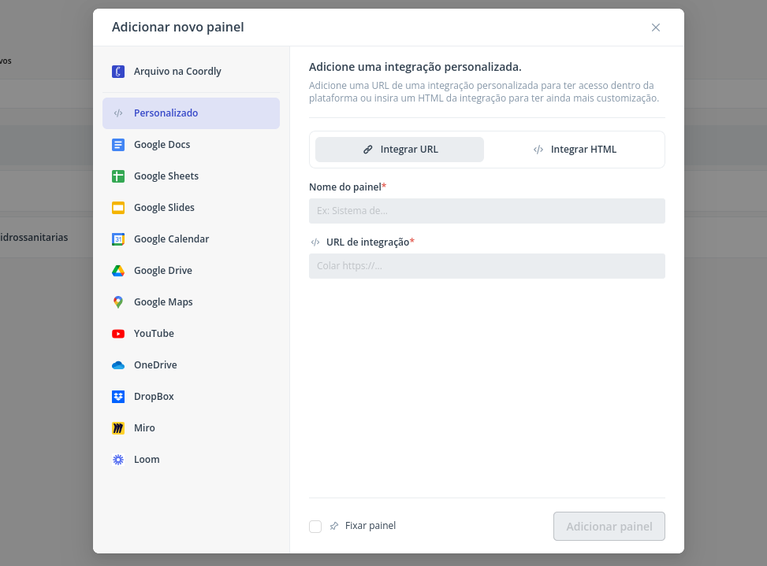
Task: Close the Adicionar novo painel dialog
Action: [x=656, y=28]
